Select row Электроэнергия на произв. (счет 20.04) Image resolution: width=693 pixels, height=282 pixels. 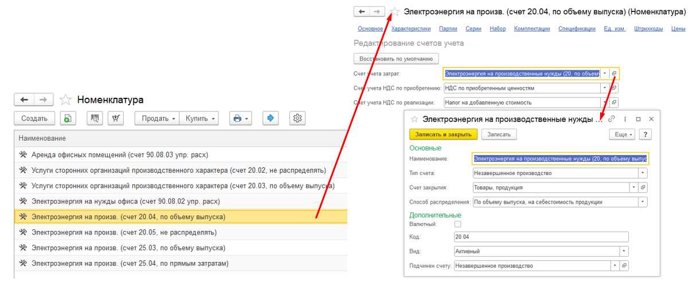181,217
